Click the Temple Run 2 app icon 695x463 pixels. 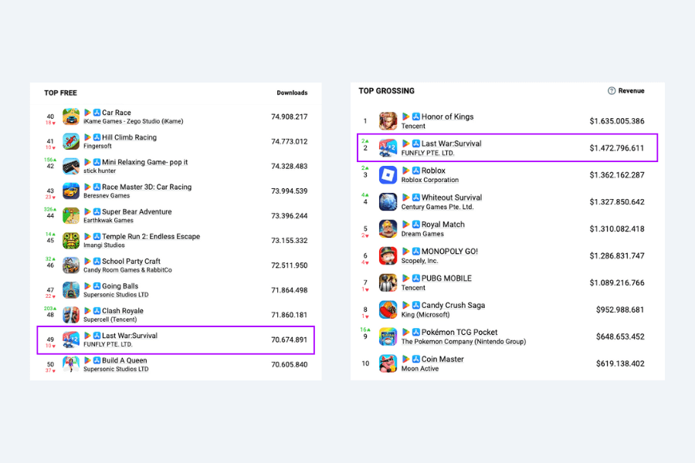pos(71,241)
